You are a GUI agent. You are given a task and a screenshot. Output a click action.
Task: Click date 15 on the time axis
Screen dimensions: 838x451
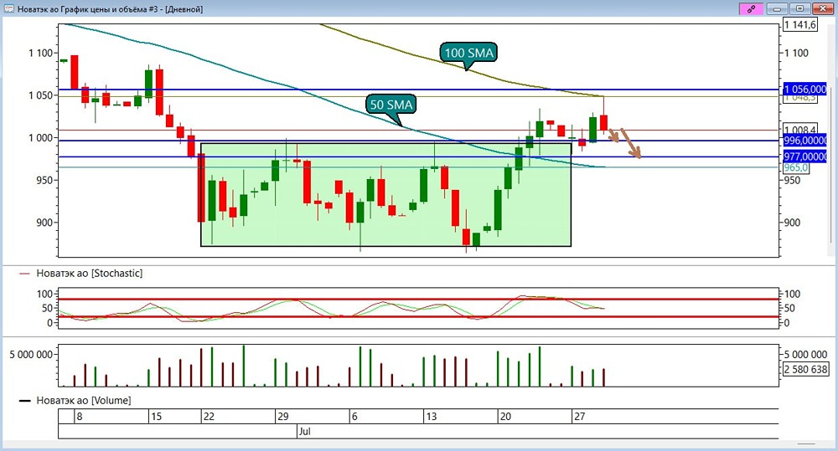156,417
